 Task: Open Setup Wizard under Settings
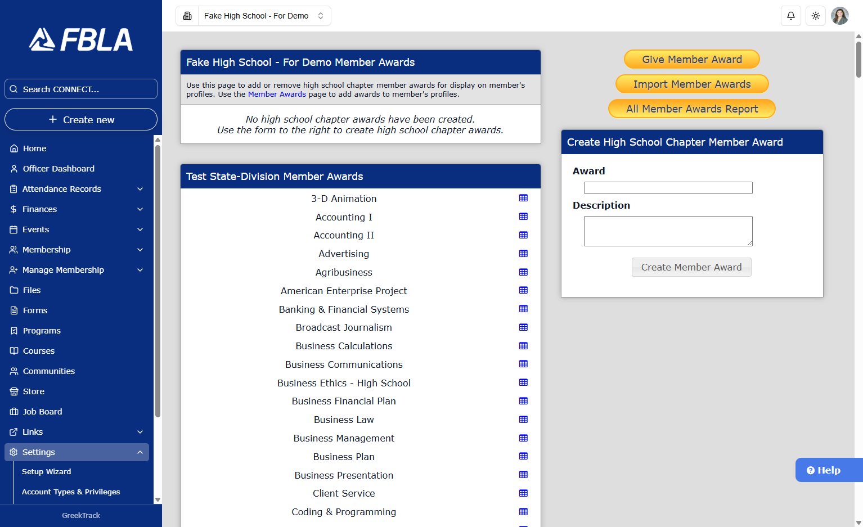pyautogui.click(x=46, y=472)
